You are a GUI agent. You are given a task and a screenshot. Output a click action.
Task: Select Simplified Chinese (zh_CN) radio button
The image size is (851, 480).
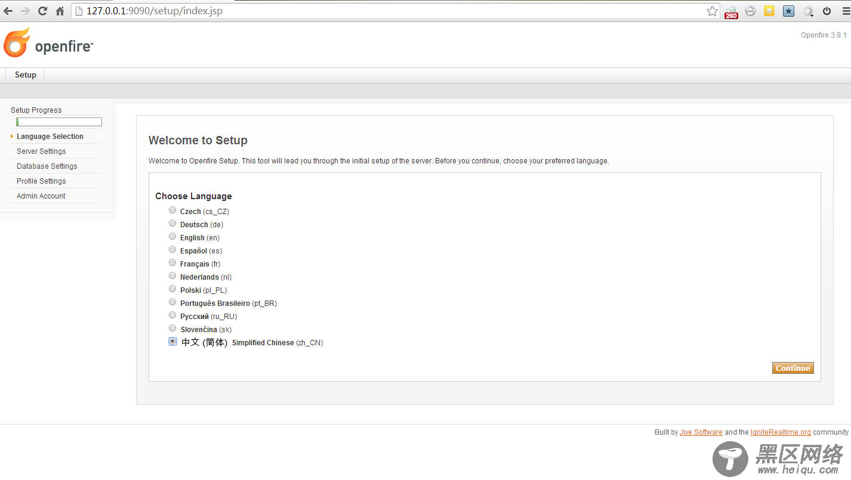click(172, 341)
